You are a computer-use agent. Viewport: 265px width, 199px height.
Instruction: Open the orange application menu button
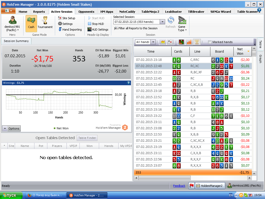[8, 11]
